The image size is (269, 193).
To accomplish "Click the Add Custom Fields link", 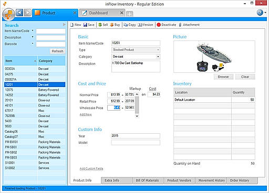I will pos(91,169).
